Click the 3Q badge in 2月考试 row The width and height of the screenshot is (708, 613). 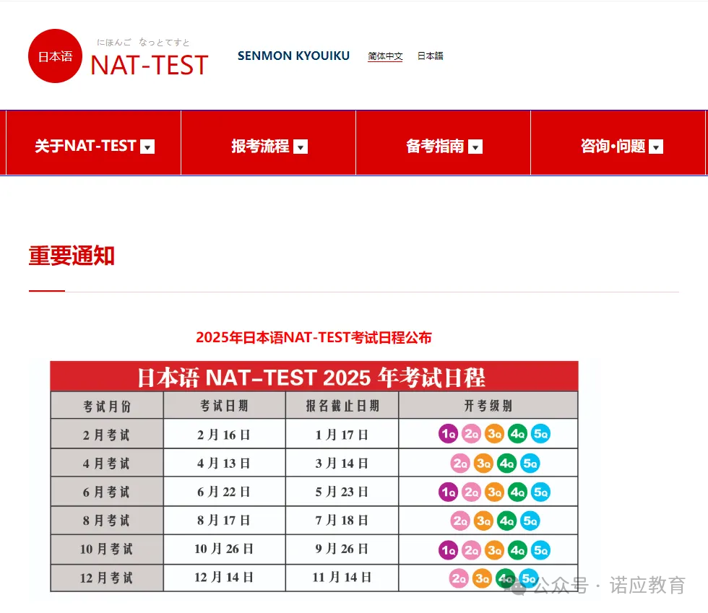494,434
